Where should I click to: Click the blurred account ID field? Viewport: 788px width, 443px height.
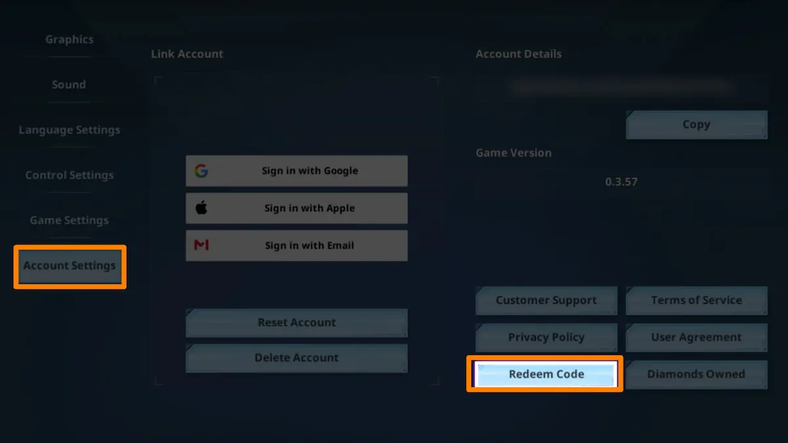(621, 87)
